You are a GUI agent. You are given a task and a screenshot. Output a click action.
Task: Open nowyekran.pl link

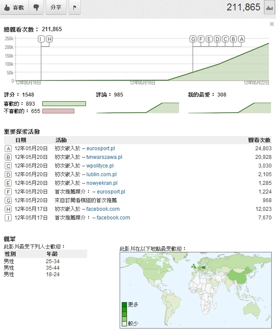click(x=102, y=183)
